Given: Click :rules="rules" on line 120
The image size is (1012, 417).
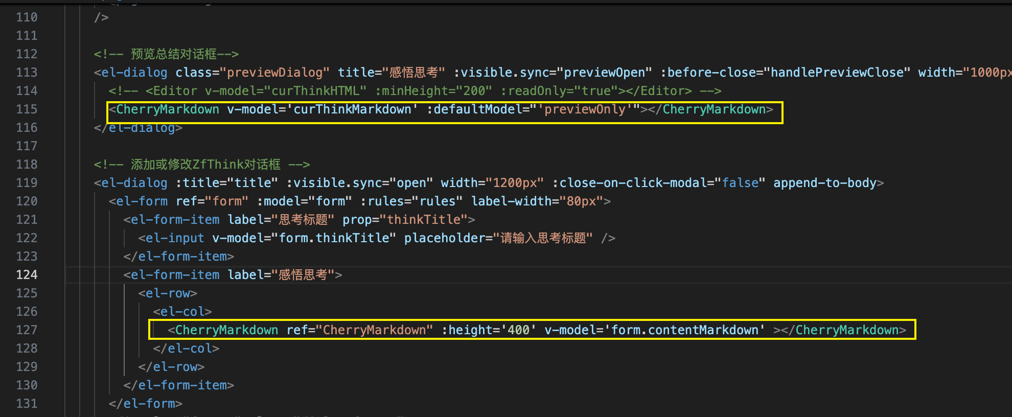Looking at the screenshot, I should [x=411, y=201].
